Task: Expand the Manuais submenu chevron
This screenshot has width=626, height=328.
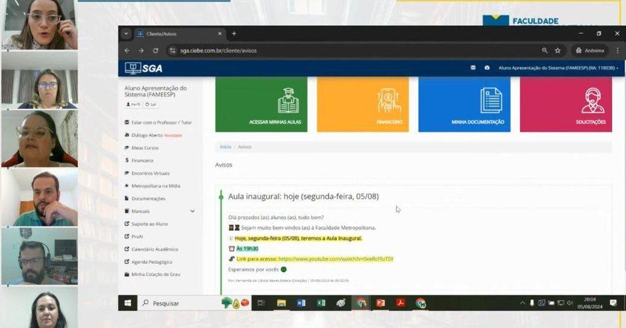Action: click(x=192, y=211)
